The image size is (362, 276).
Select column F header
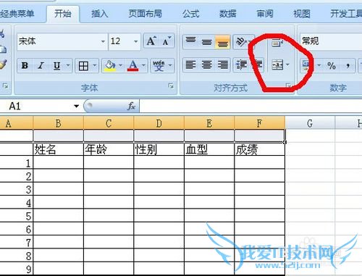[x=260, y=123]
